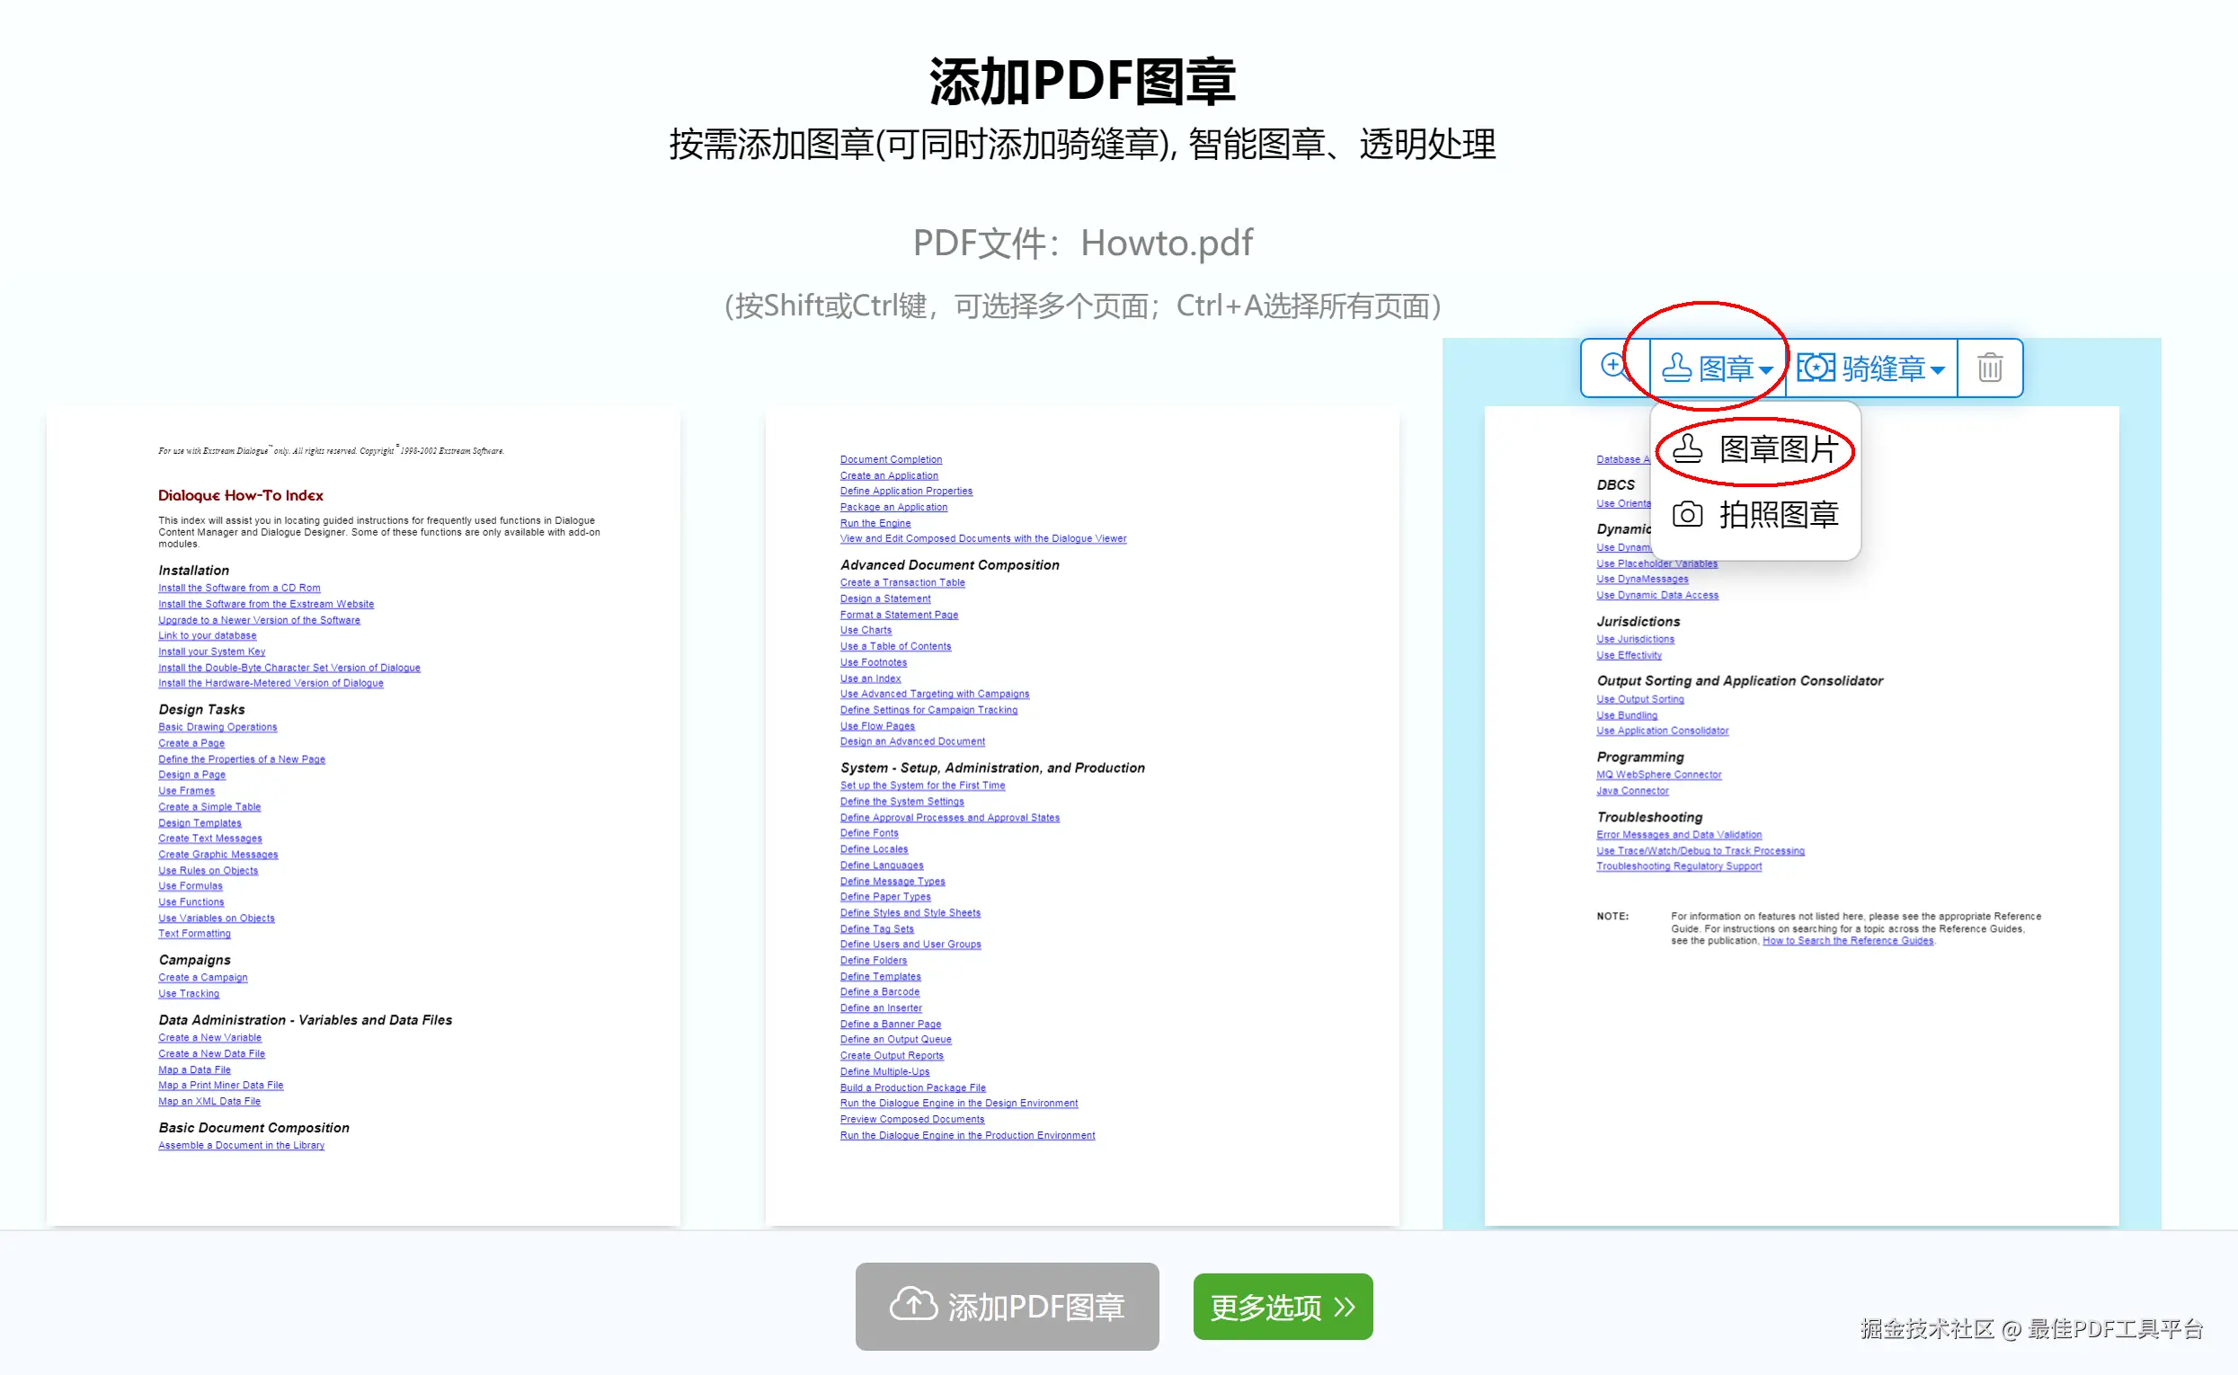Select 图章图片 from the dropdown menu
The height and width of the screenshot is (1375, 2238).
point(1778,449)
